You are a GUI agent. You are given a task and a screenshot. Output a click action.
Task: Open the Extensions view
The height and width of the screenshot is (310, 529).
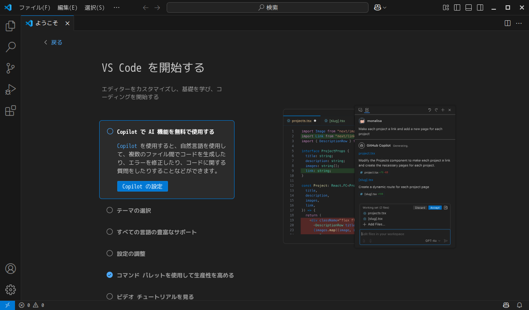click(x=10, y=111)
